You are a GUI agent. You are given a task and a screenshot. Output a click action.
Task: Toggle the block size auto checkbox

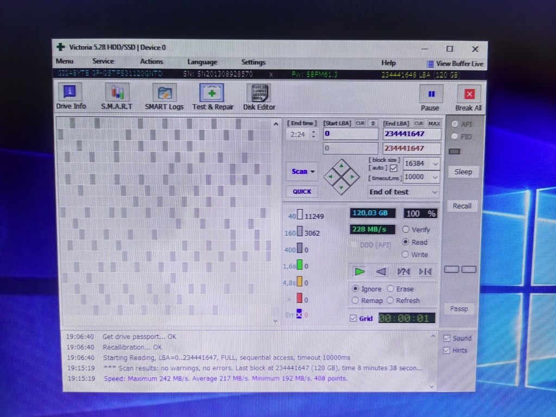pyautogui.click(x=394, y=168)
